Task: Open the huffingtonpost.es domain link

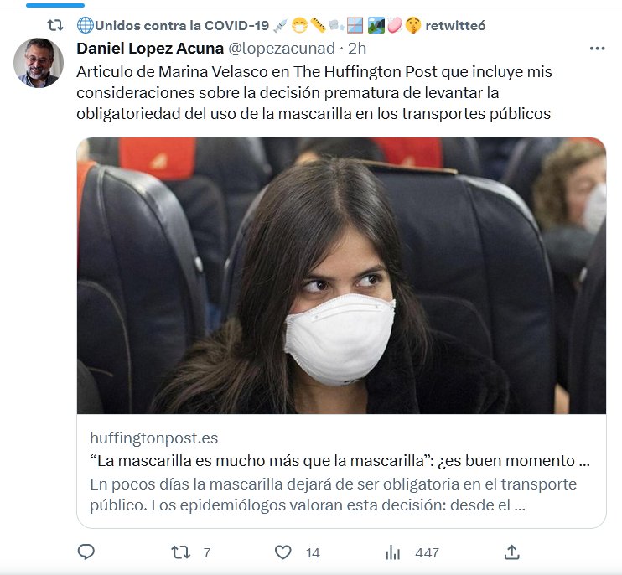Action: [x=154, y=438]
